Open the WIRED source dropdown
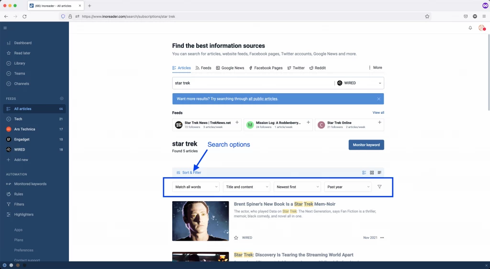Image resolution: width=490 pixels, height=269 pixels. click(359, 83)
